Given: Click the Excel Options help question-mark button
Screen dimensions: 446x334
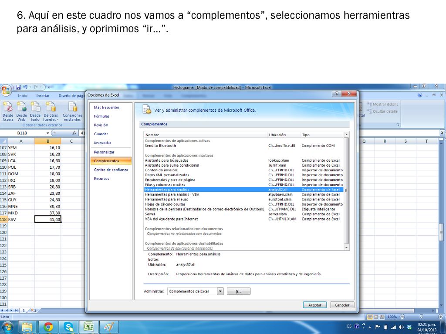Looking at the screenshot, I should (337, 94).
